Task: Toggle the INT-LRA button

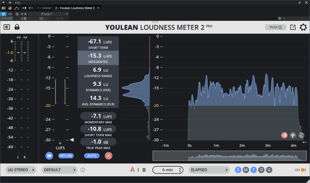Action: point(66,156)
